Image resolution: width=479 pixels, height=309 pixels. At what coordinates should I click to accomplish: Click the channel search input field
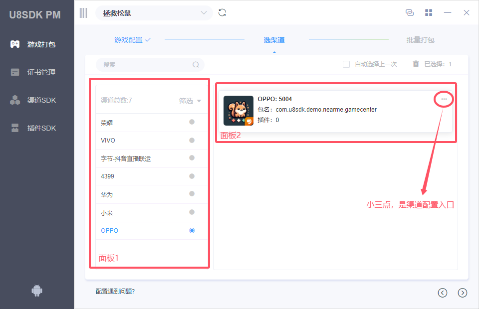tap(150, 65)
